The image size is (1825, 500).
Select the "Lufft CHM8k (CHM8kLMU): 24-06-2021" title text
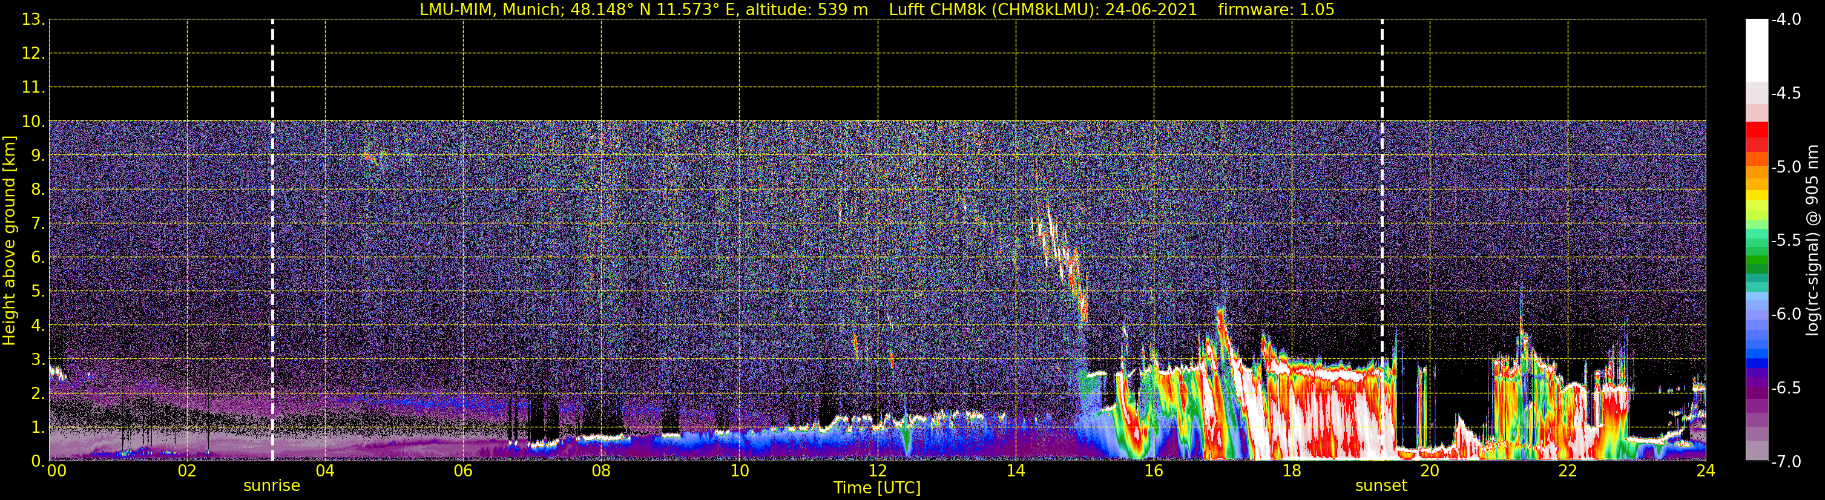point(1043,10)
